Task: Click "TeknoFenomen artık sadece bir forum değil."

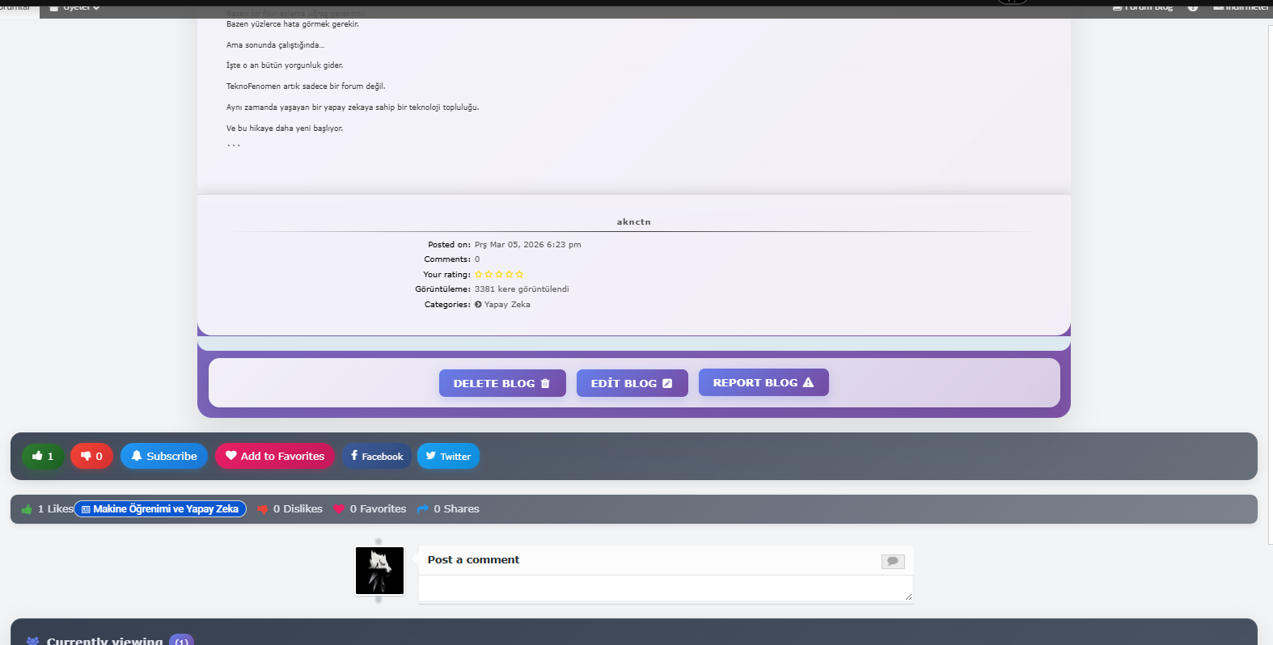Action: 306,86
